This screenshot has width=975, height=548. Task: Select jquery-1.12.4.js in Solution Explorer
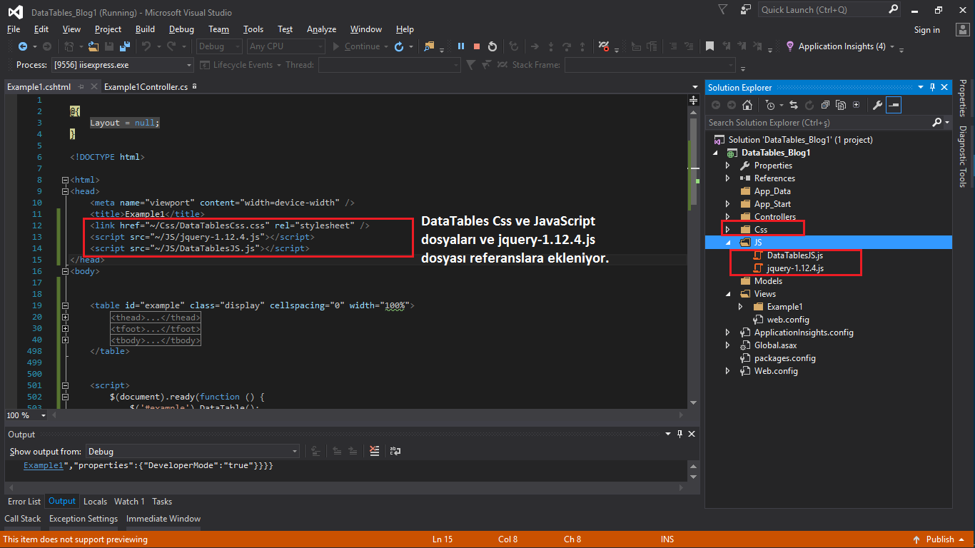pyautogui.click(x=794, y=268)
